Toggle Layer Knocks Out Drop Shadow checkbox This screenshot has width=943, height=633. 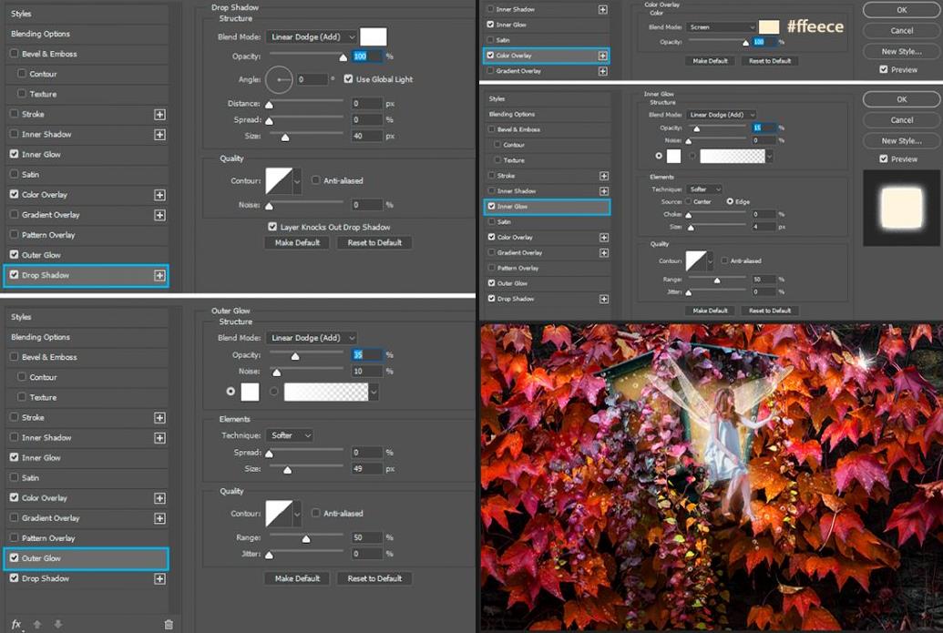click(x=272, y=227)
